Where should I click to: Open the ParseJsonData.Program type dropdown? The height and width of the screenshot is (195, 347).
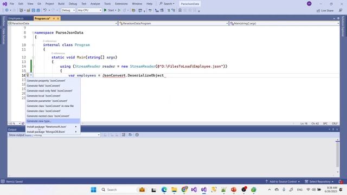[x=173, y=23]
